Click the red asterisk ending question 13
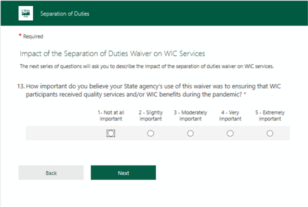The height and width of the screenshot is (207, 308). pos(245,94)
